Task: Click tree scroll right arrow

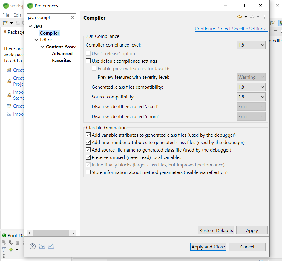Action: [x=73, y=233]
